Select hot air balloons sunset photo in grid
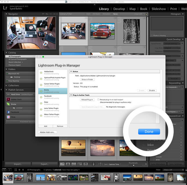The width and height of the screenshot is (187, 185). tap(73, 148)
